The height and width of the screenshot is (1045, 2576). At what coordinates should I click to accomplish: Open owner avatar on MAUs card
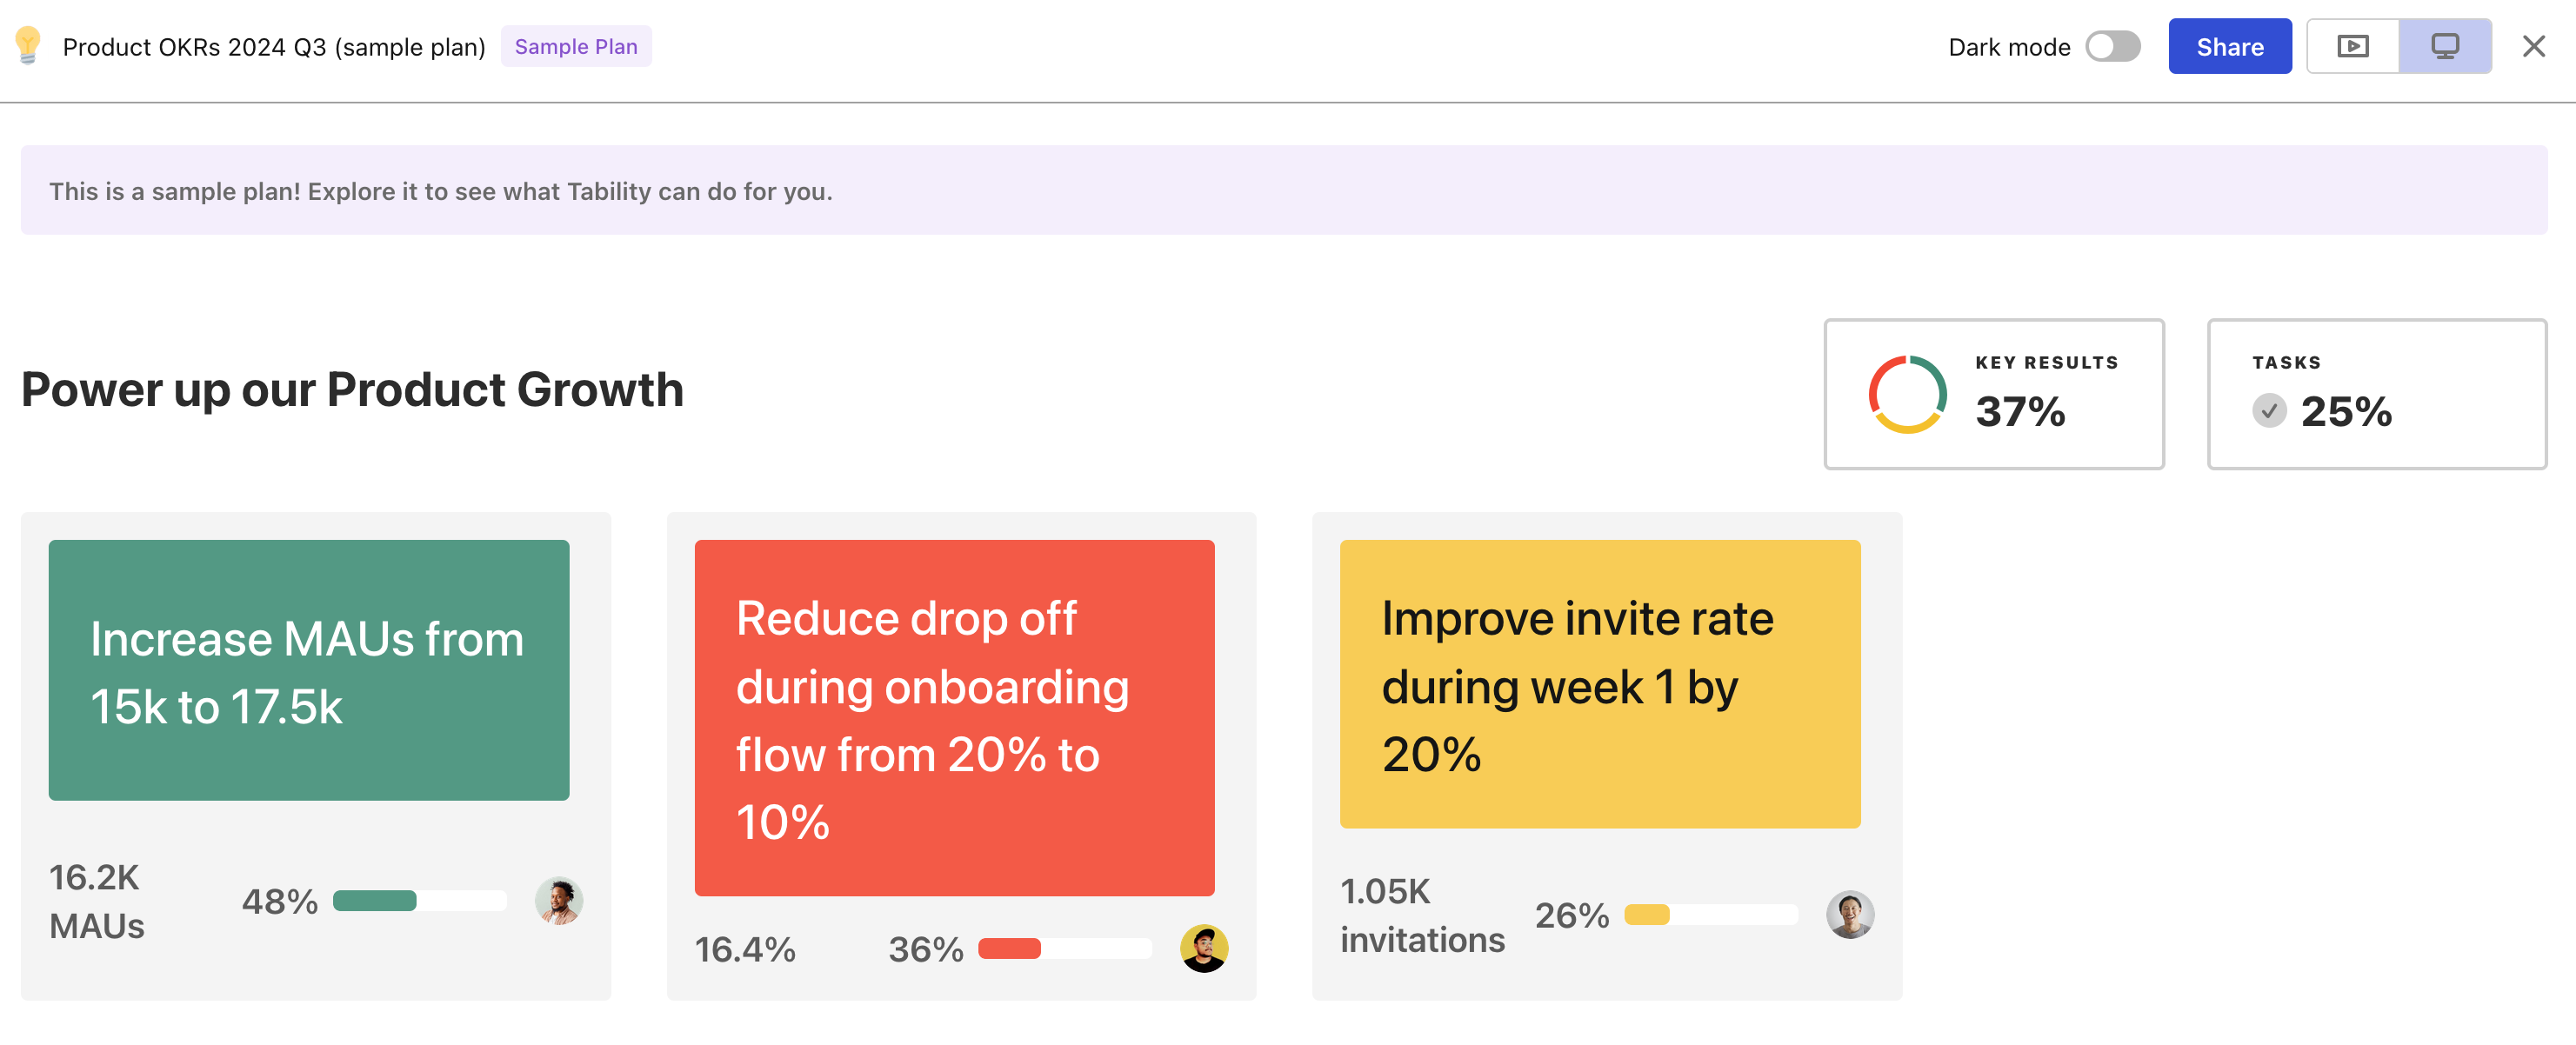coord(559,901)
